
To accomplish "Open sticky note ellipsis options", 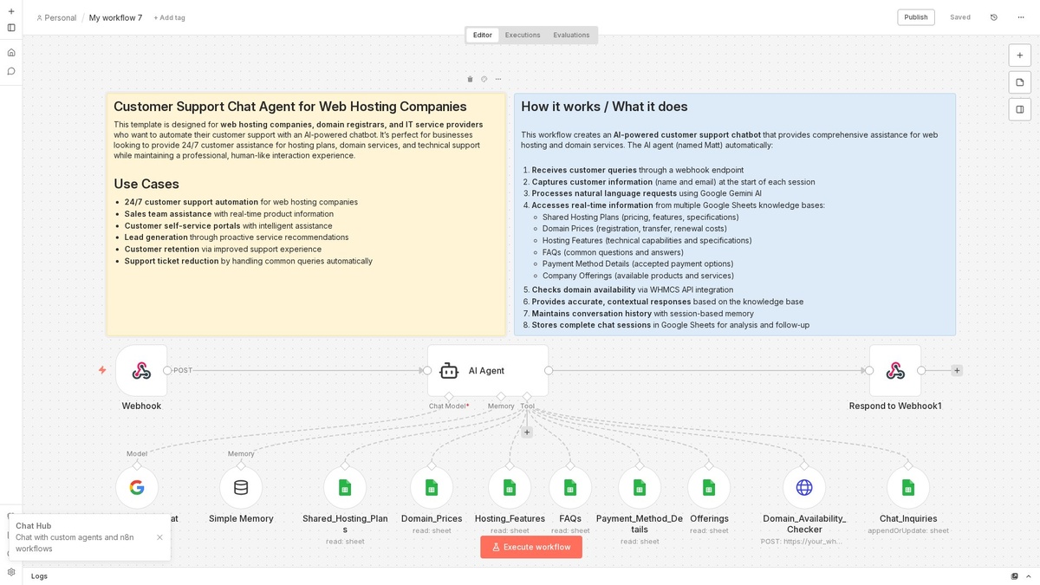I will click(498, 79).
